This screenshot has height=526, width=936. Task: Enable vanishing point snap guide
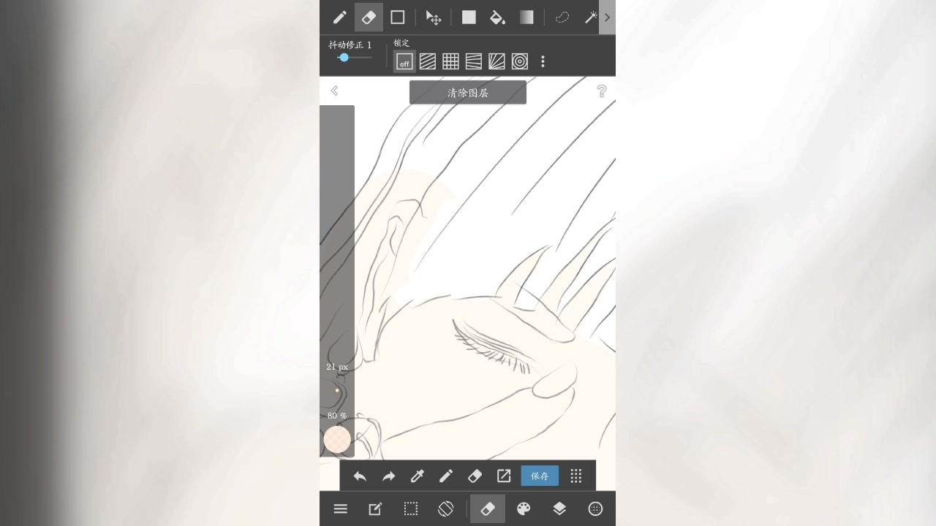pos(474,61)
